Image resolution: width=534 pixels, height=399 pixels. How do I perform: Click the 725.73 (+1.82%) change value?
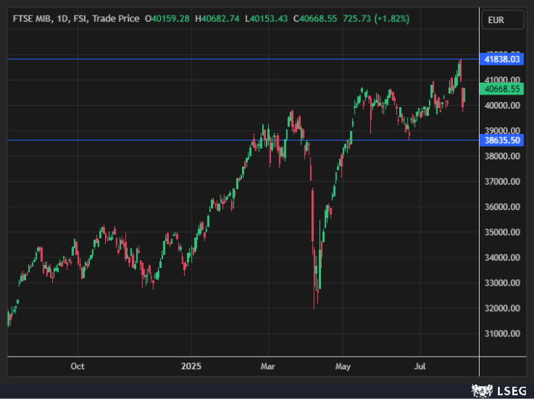[377, 18]
